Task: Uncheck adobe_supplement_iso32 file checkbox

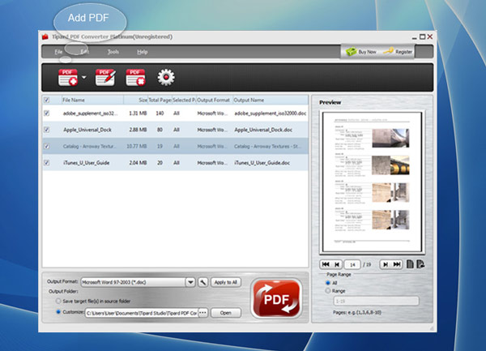Action: click(x=46, y=113)
